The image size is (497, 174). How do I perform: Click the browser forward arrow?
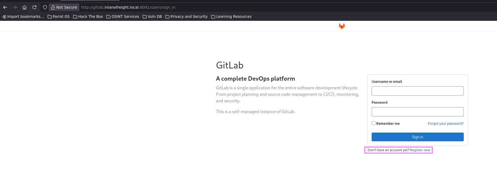pyautogui.click(x=15, y=7)
